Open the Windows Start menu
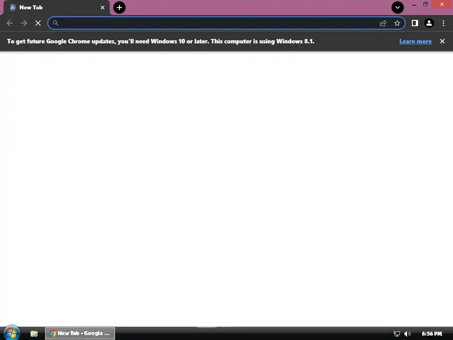 (12, 333)
